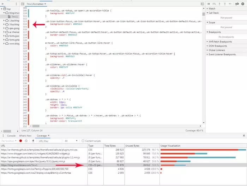The image size is (247, 186).
Task: Click the red stop recording coverage button
Action: 20,141
